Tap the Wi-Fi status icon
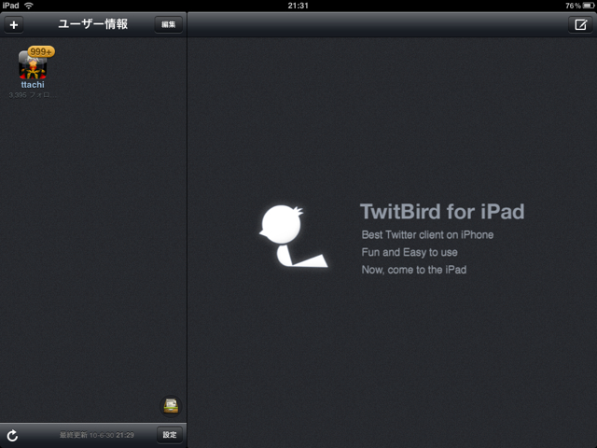Screen dimensions: 597x448 tap(27, 6)
